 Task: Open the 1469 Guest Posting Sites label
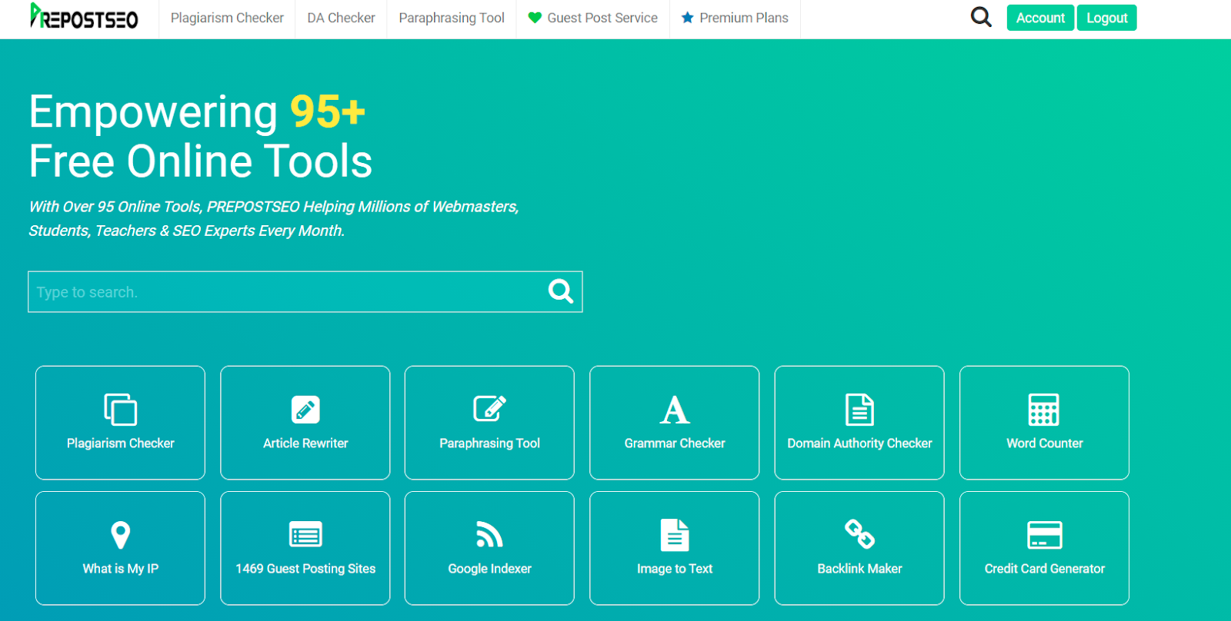305,569
